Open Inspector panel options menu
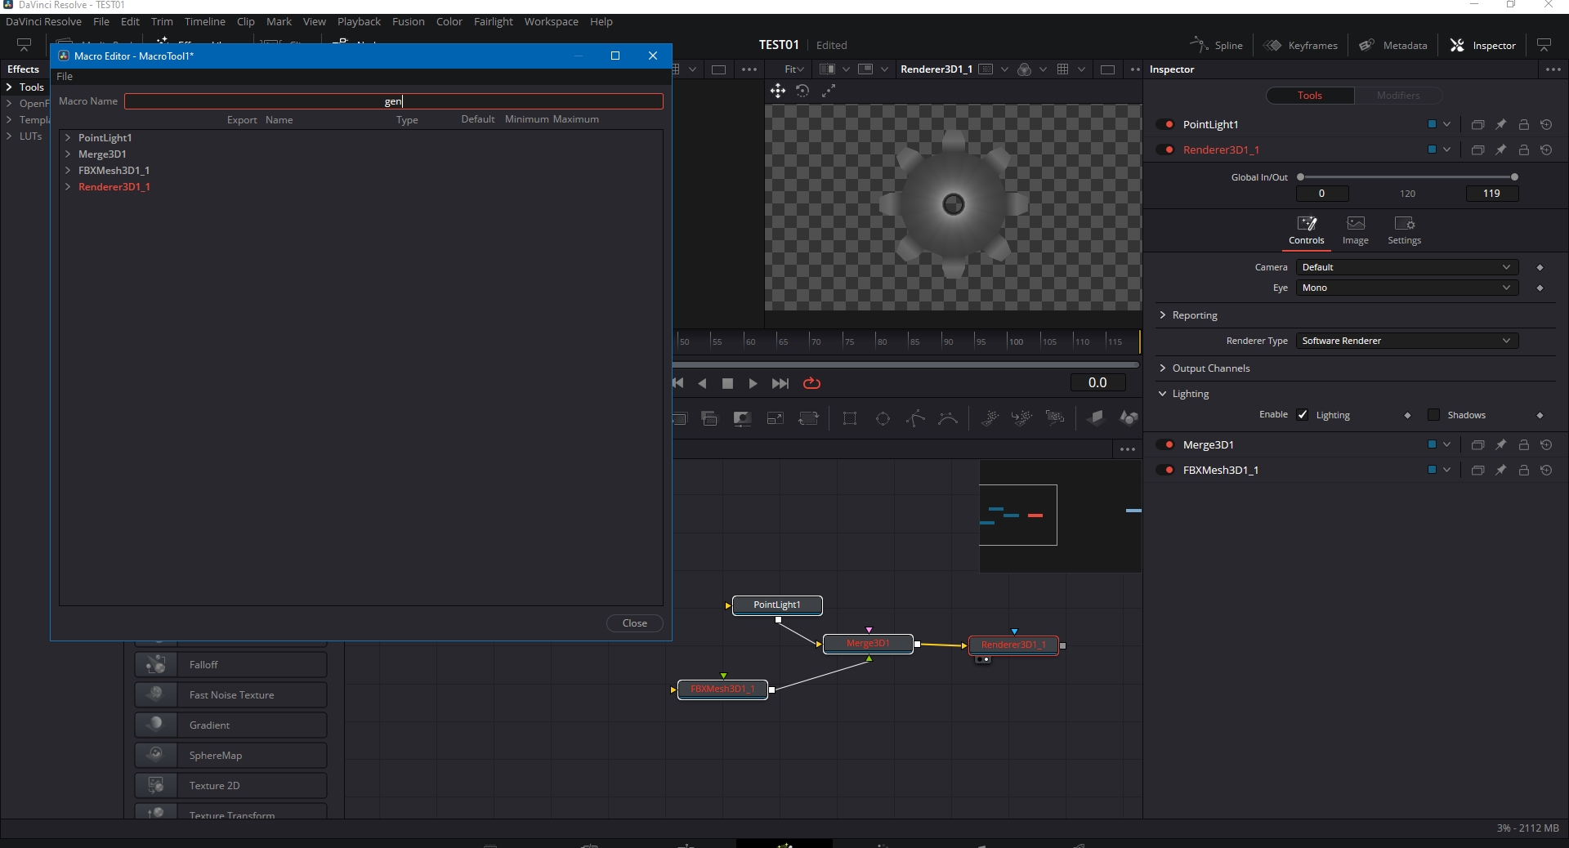 pyautogui.click(x=1553, y=69)
